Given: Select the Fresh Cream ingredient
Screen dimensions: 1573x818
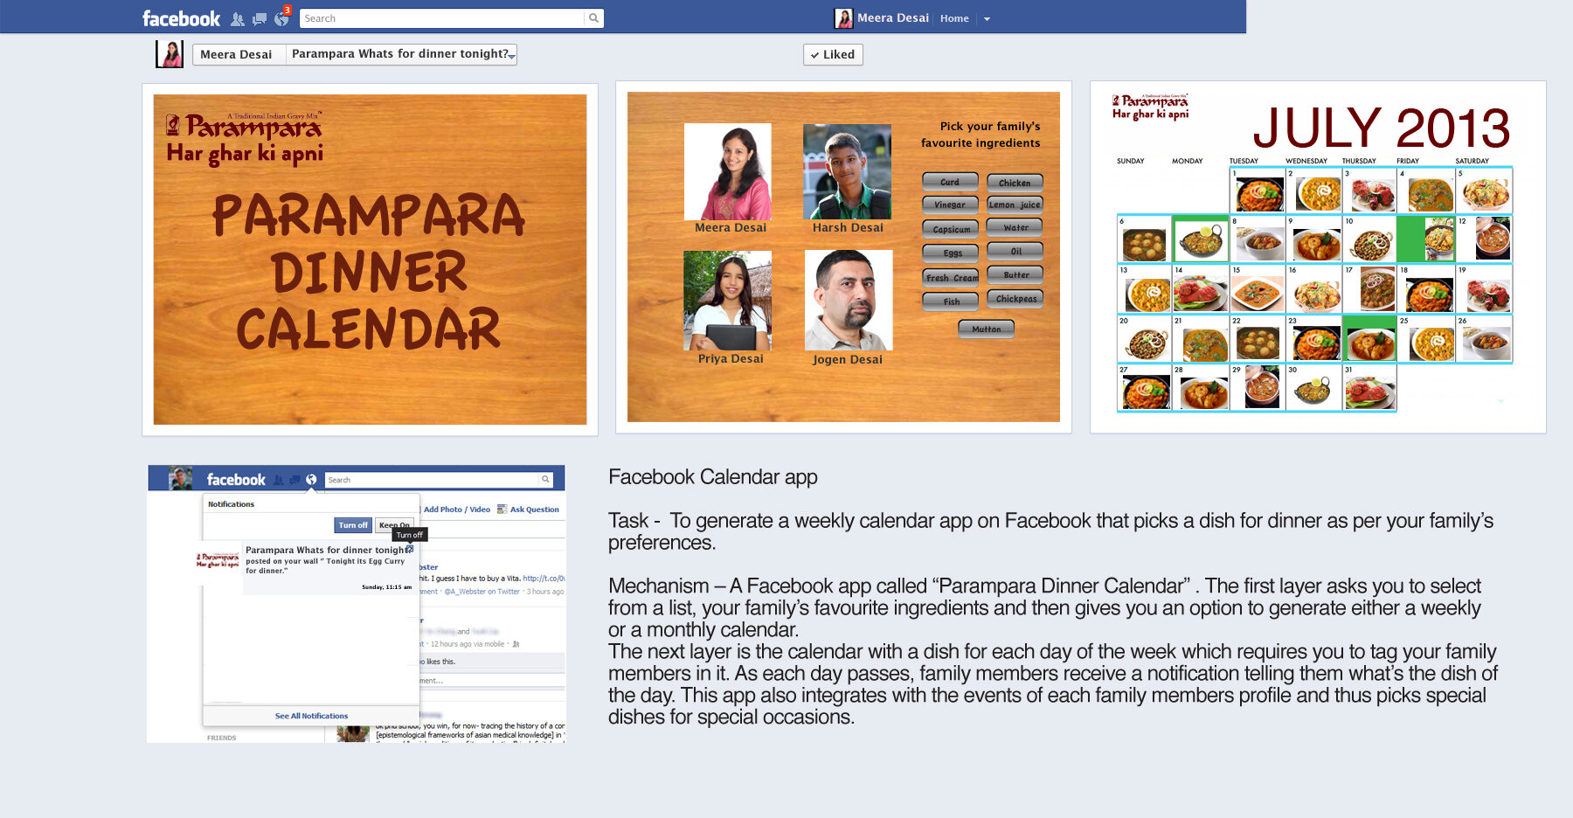Looking at the screenshot, I should pyautogui.click(x=951, y=277).
